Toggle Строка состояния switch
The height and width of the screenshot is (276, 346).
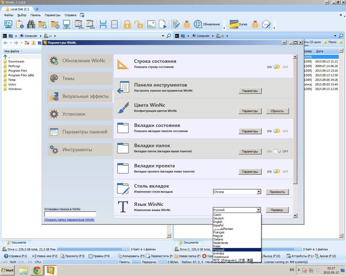[x=277, y=67]
